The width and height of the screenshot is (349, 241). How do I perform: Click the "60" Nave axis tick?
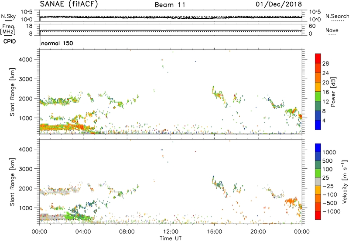(x=312, y=26)
